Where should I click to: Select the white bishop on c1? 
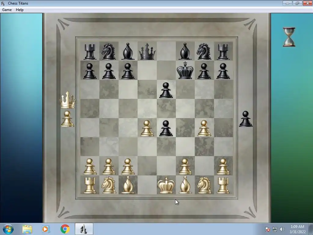tap(128, 185)
